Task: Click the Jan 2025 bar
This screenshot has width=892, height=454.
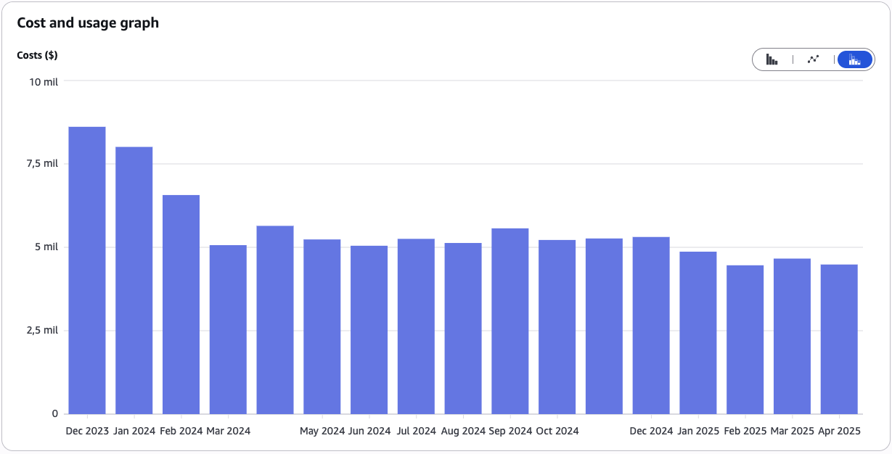Action: point(698,333)
